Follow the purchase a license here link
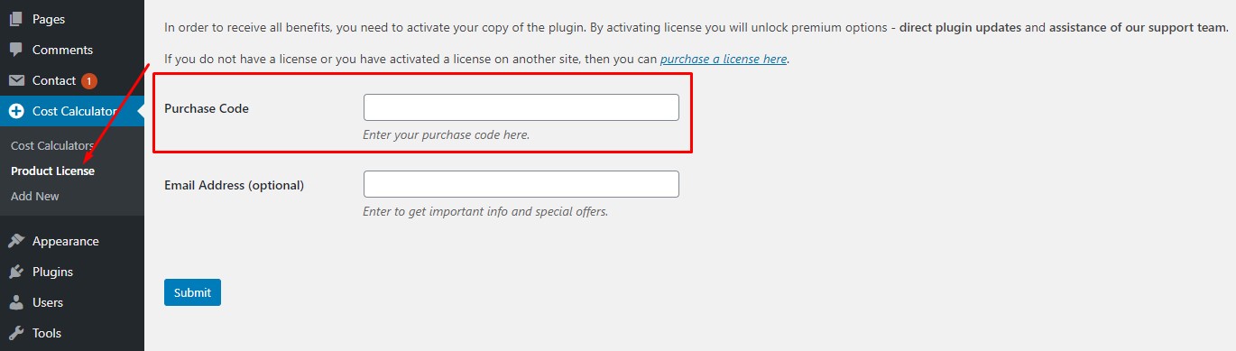This screenshot has height=351, width=1236. (724, 59)
